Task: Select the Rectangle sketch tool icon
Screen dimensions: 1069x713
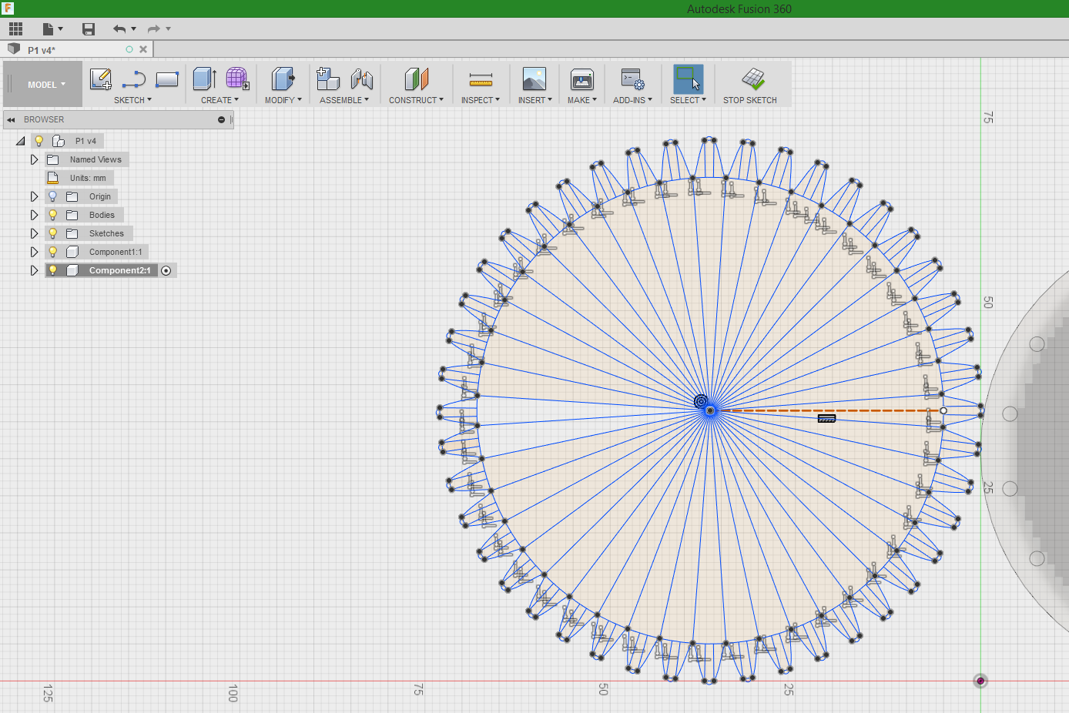Action: pyautogui.click(x=167, y=79)
